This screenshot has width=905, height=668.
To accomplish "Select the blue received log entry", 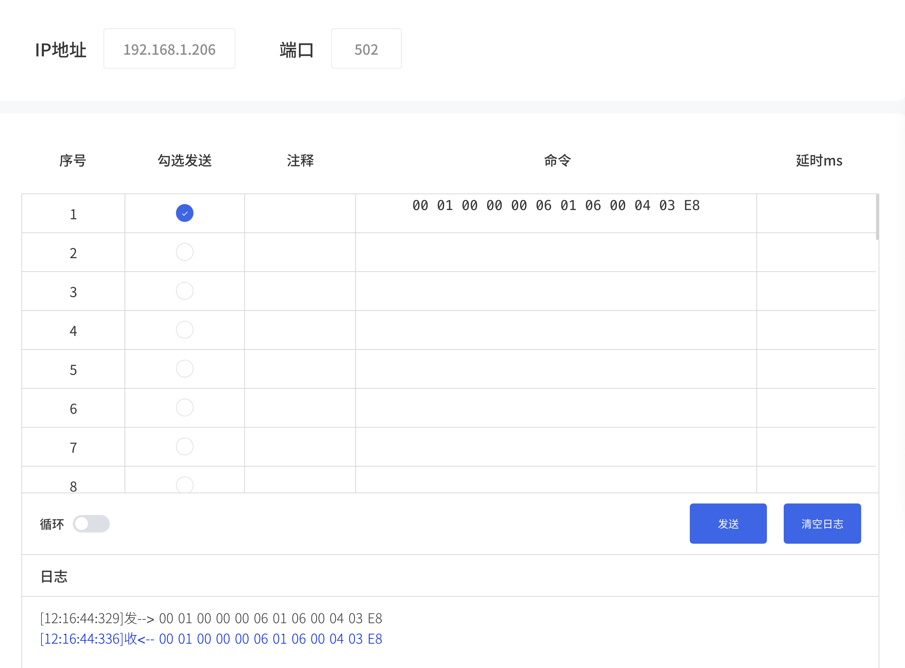I will pos(211,639).
